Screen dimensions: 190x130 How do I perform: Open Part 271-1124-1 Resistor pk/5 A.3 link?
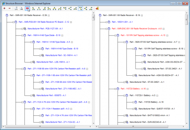[53, 109]
